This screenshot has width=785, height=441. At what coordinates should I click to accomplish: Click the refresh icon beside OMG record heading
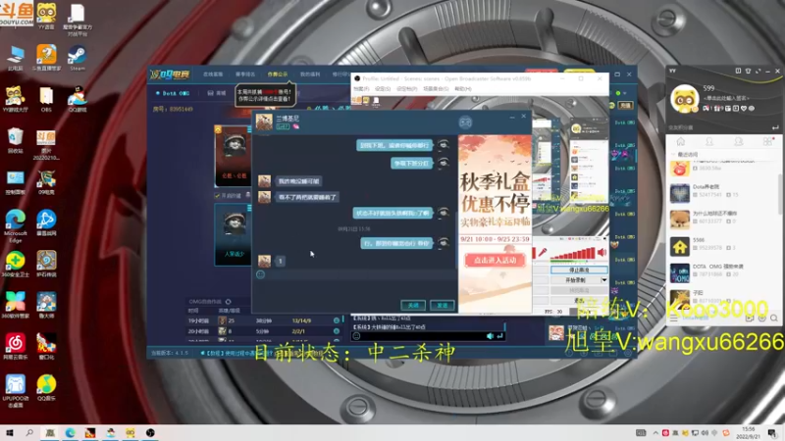229,302
